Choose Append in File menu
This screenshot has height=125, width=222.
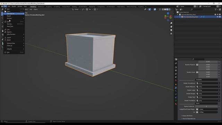coord(14,32)
